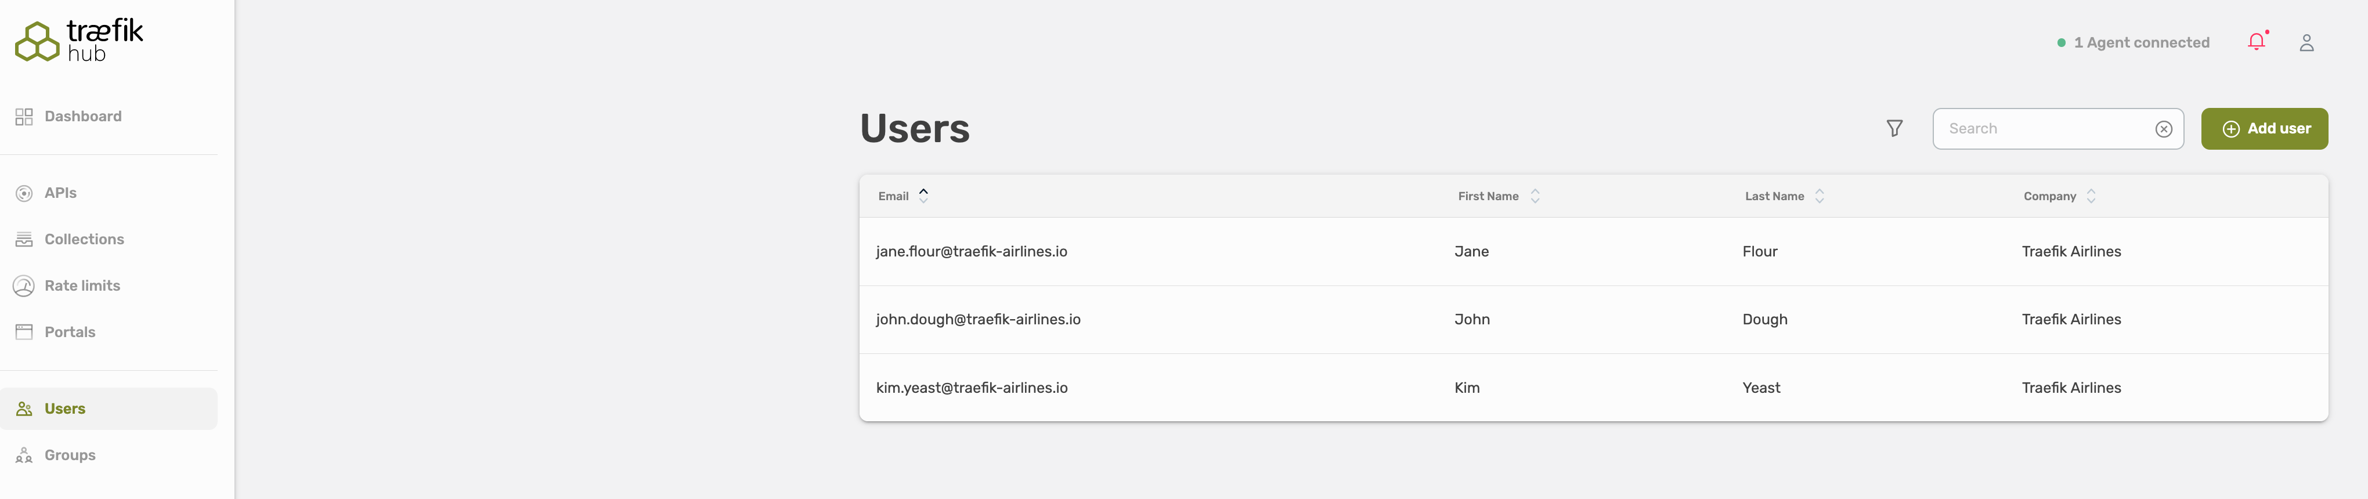This screenshot has width=2368, height=499.
Task: Open the Groups hierarchy icon
Action: point(23,455)
